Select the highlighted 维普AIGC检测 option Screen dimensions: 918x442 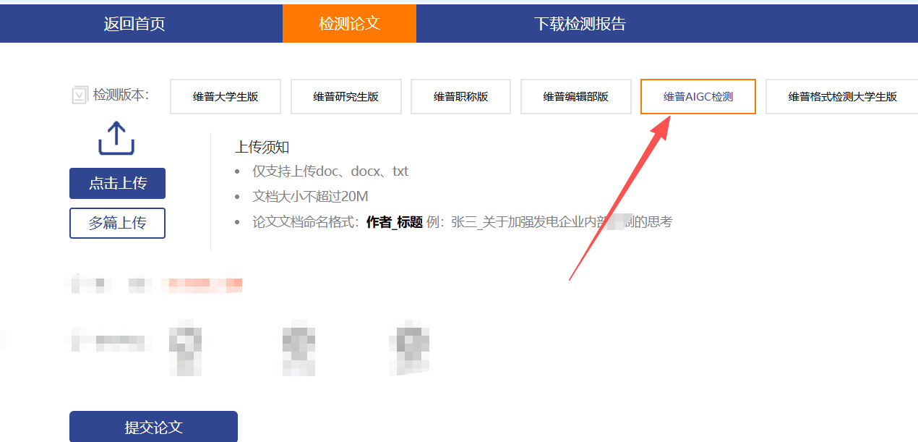tap(698, 97)
